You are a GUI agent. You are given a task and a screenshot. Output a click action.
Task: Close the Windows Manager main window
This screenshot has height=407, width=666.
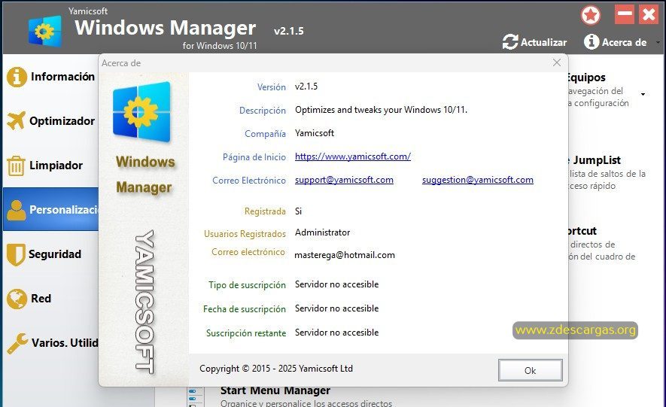(649, 15)
